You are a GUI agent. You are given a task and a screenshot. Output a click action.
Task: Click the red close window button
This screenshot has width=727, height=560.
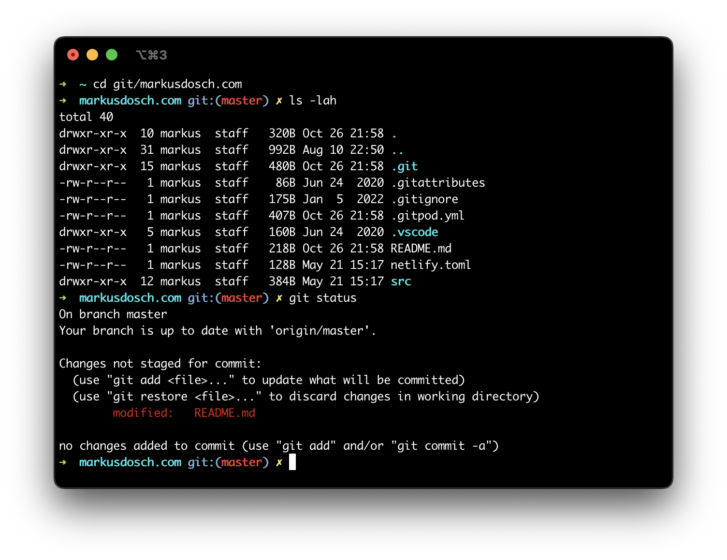pos(73,55)
